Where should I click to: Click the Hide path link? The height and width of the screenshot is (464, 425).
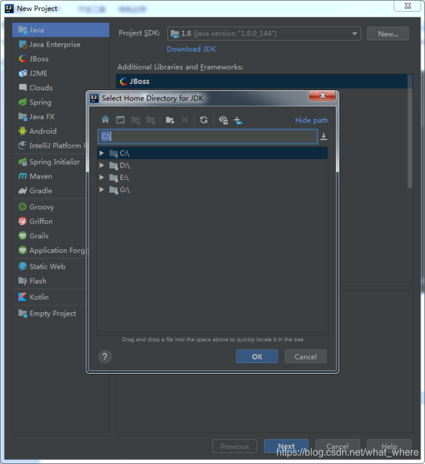coord(311,120)
